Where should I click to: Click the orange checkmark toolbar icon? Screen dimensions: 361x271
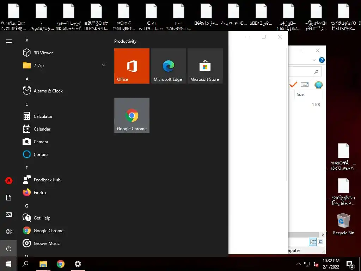click(x=293, y=85)
